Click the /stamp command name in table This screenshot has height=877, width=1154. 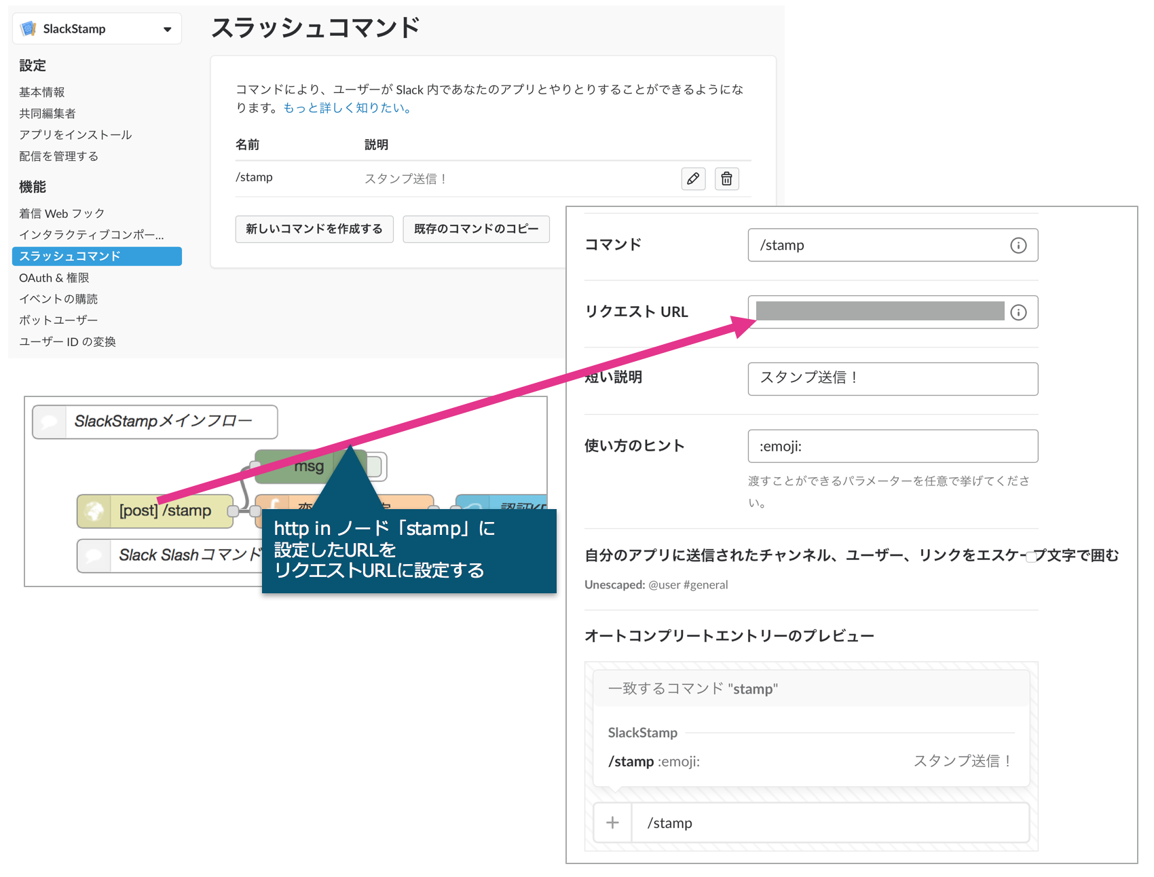tap(254, 177)
